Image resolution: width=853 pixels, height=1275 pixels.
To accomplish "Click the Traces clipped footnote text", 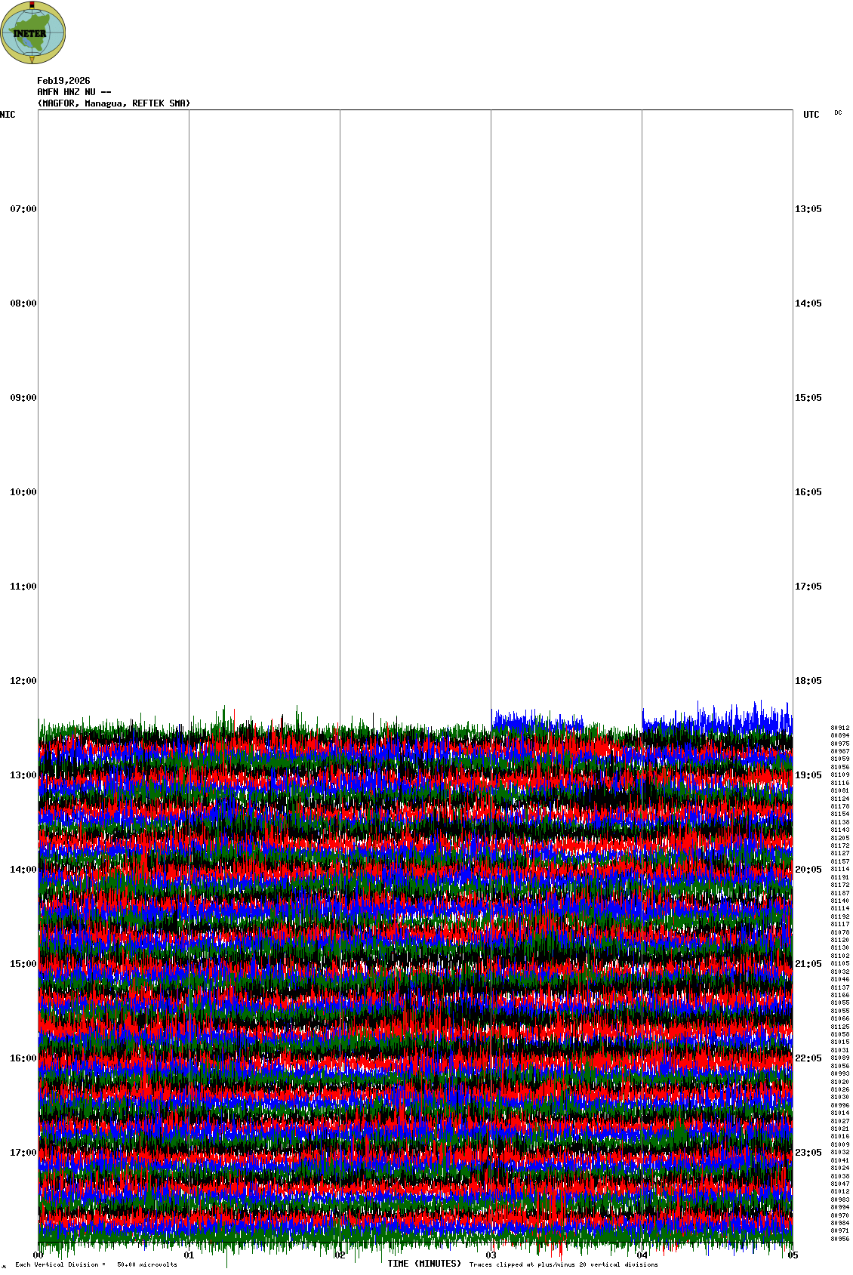I will pos(563,1264).
